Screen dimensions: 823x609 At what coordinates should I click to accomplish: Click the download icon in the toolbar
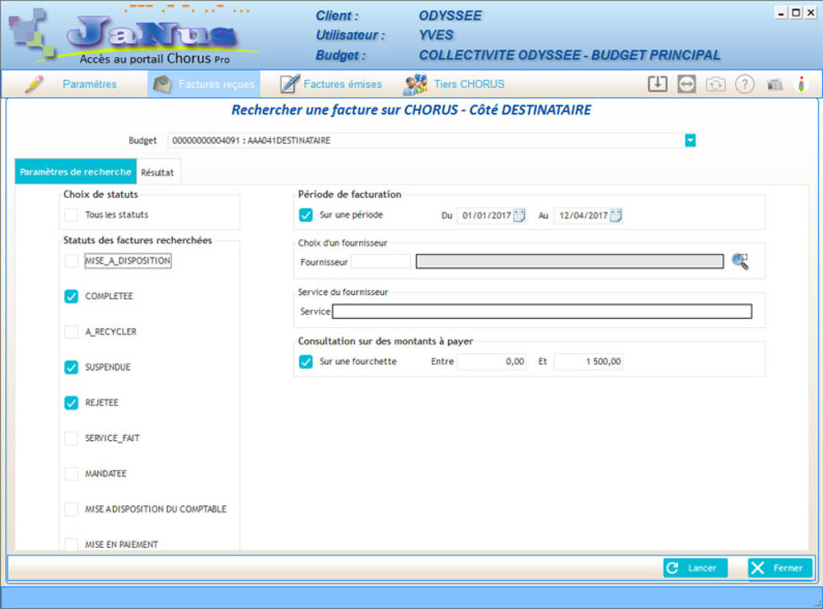pyautogui.click(x=657, y=84)
